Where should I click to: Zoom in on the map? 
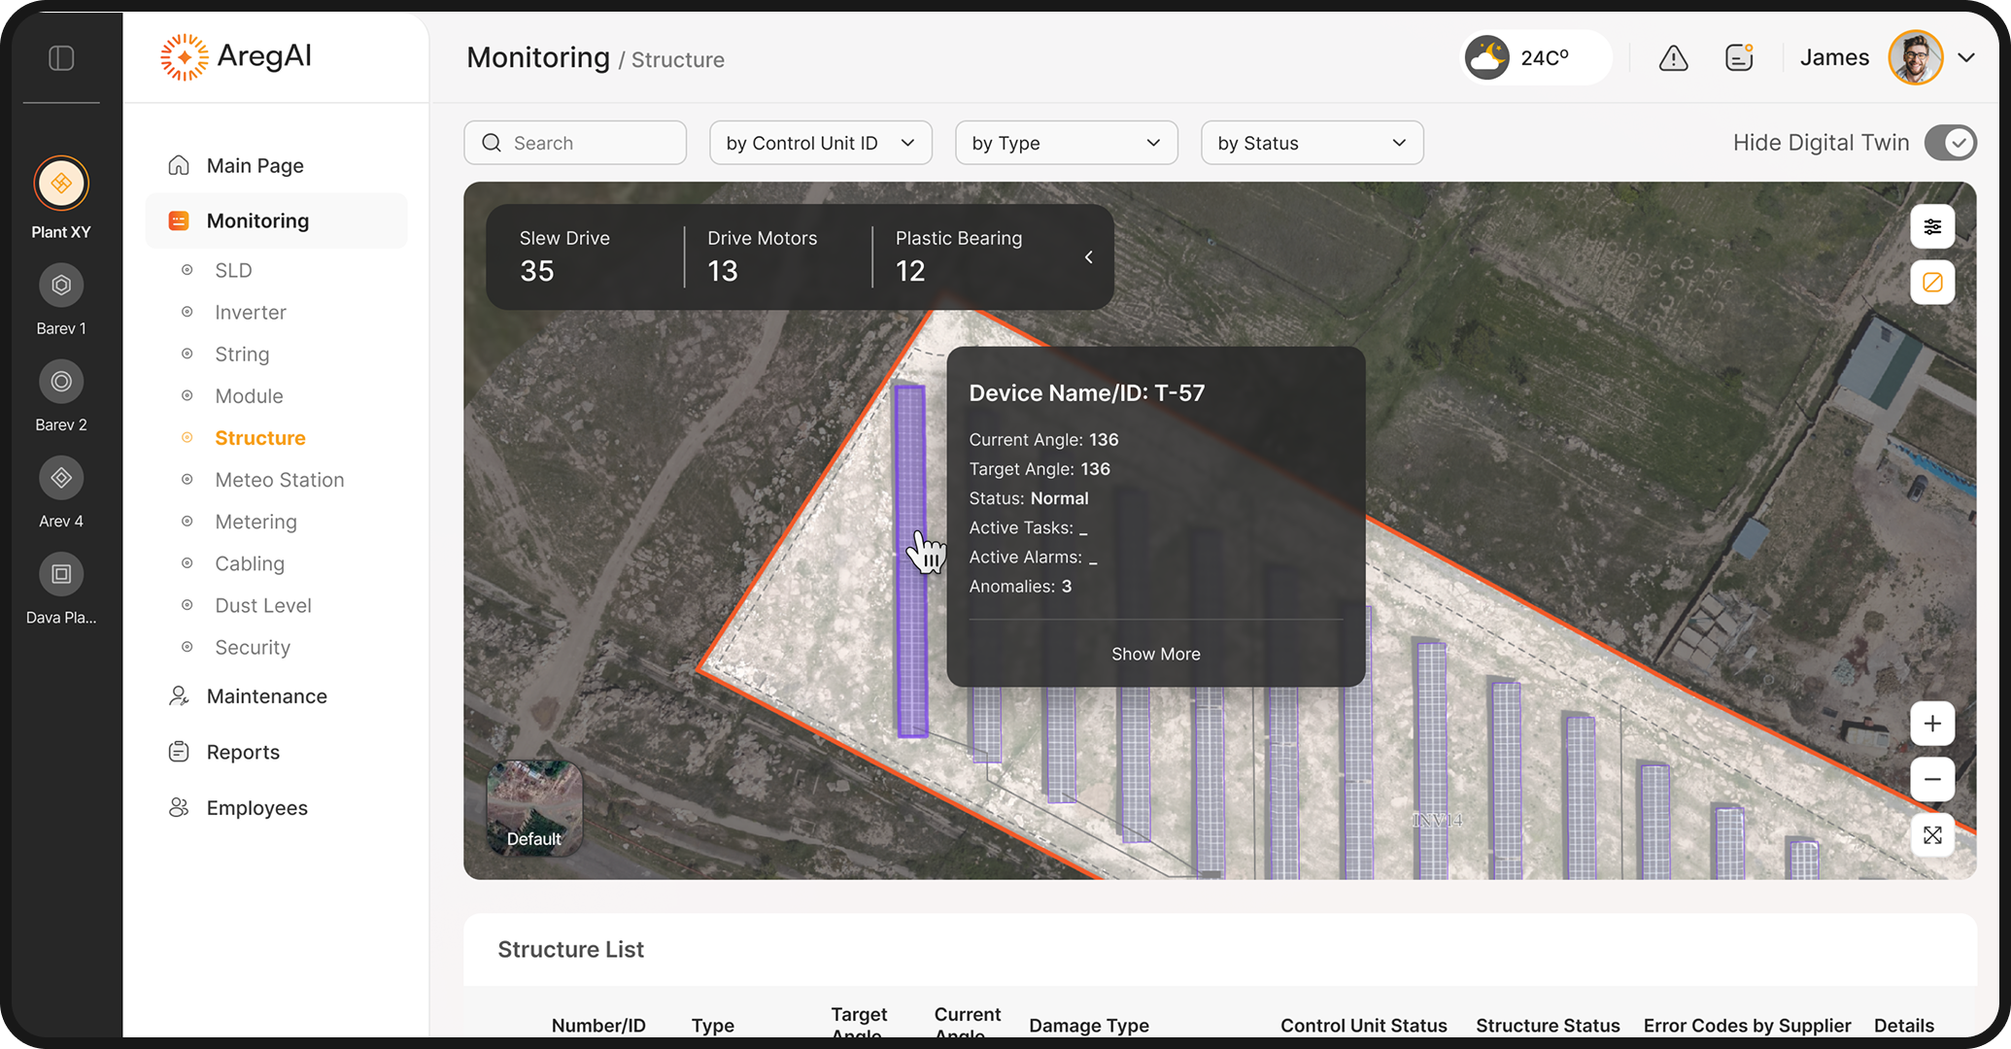tap(1932, 724)
